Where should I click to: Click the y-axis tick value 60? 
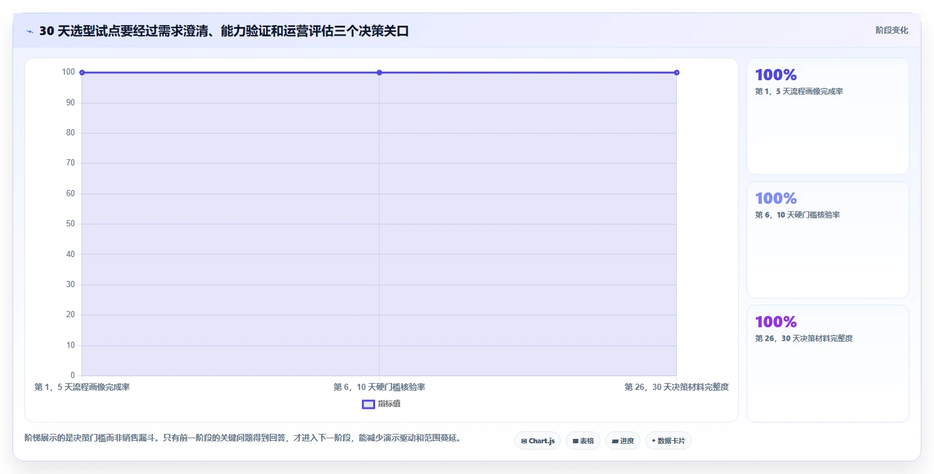coord(71,194)
